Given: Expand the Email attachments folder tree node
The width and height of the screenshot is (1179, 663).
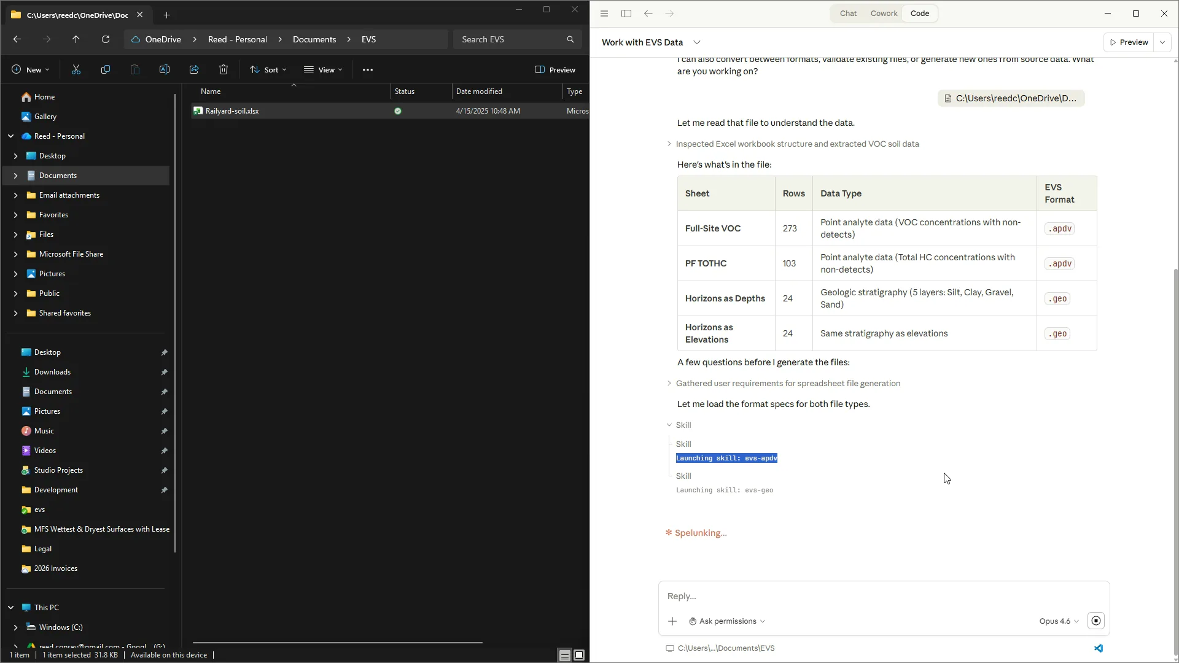Looking at the screenshot, I should tap(16, 195).
